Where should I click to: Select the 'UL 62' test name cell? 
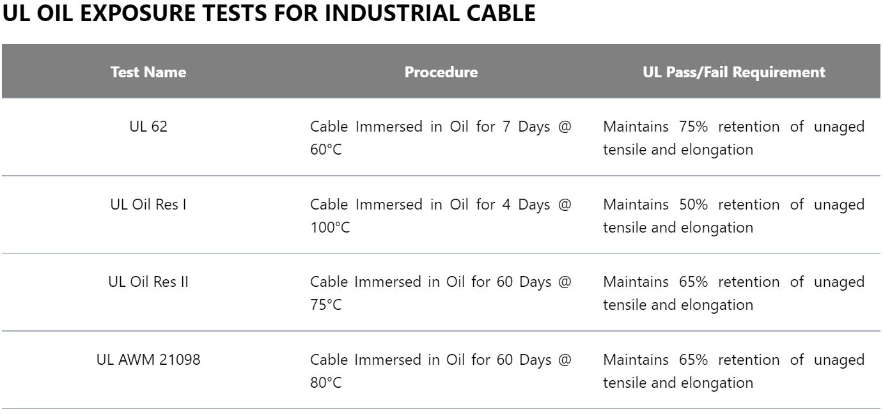pos(148,126)
